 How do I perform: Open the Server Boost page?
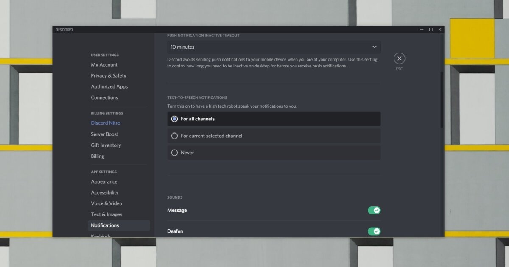click(104, 134)
